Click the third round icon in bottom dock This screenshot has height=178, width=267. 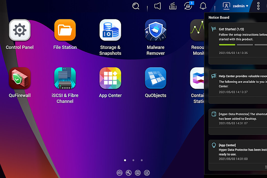click(x=138, y=173)
